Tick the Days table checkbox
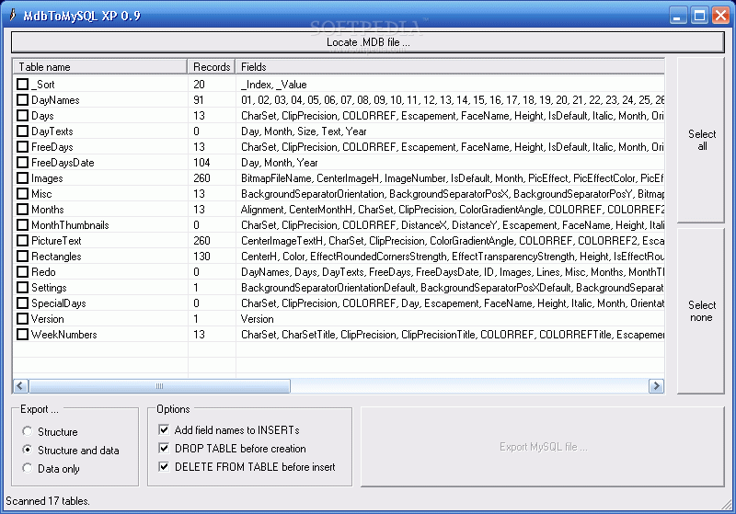The height and width of the screenshot is (514, 736). (22, 115)
